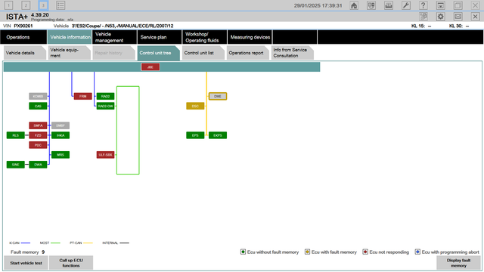Viewport: 484px width, 272px height.
Task: Select the CAS control unit node
Action: coord(38,106)
